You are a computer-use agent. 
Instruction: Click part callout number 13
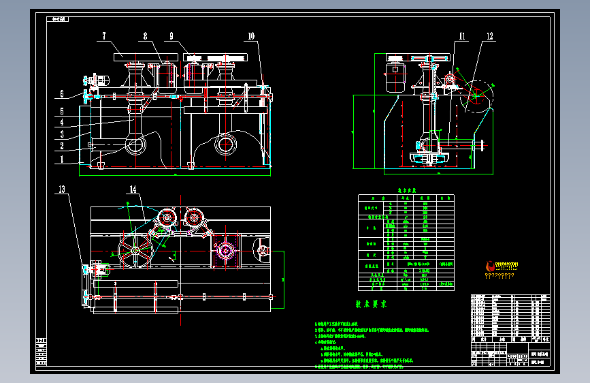click(x=62, y=189)
